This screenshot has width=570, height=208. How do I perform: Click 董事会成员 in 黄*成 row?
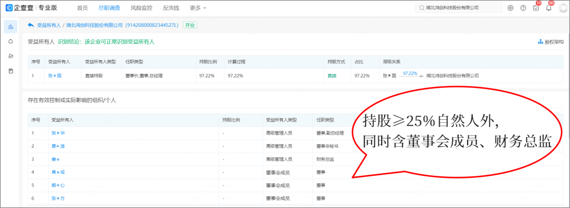pos(278,172)
